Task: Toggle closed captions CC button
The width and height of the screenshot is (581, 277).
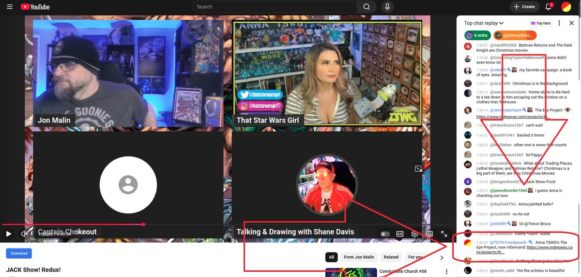Action: coord(400,234)
